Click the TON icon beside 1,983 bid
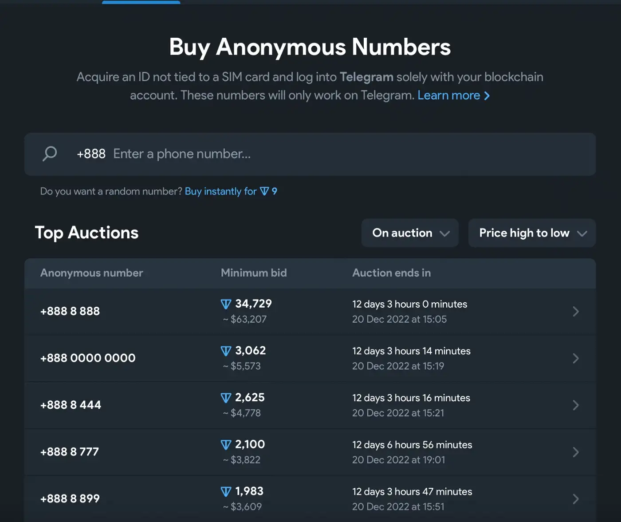 coord(226,492)
